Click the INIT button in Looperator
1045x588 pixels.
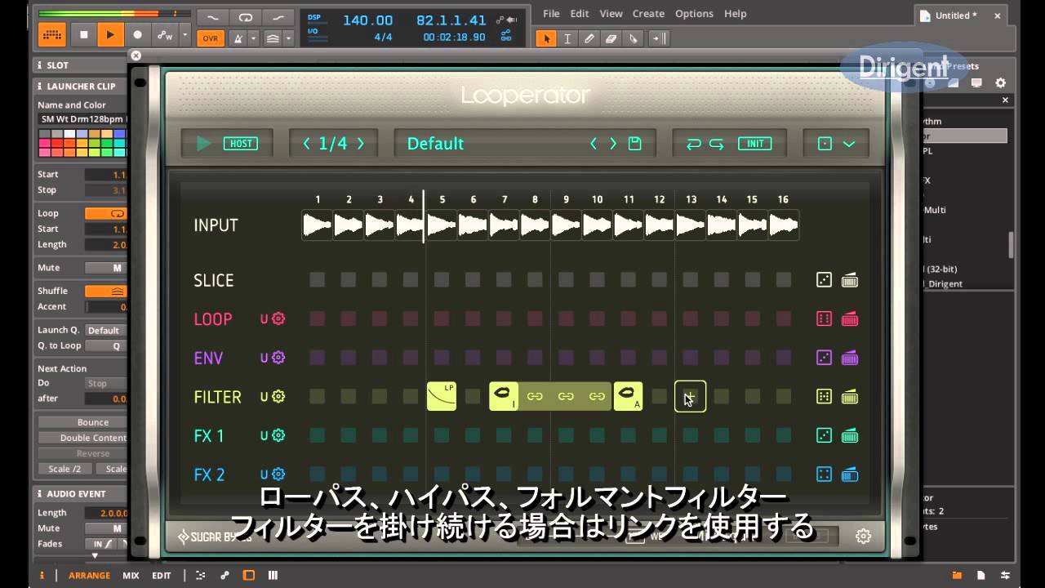(x=755, y=144)
